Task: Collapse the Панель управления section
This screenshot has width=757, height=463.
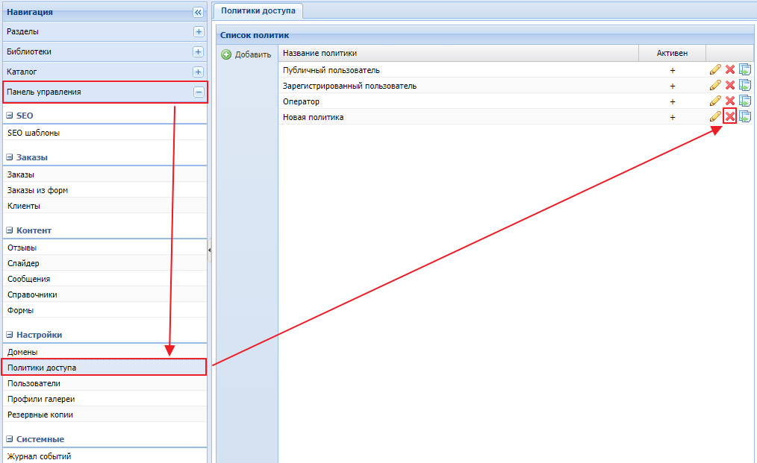Action: point(198,92)
